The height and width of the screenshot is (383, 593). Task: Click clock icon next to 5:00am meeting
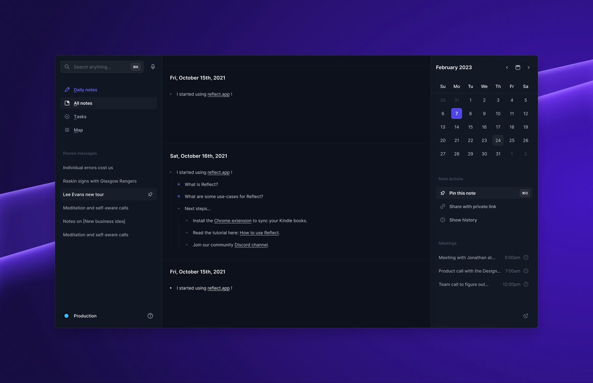[526, 257]
